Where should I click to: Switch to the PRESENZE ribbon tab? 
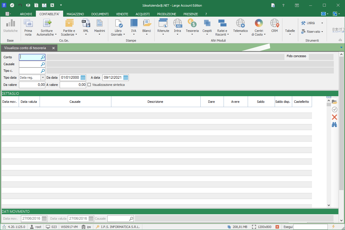191,14
